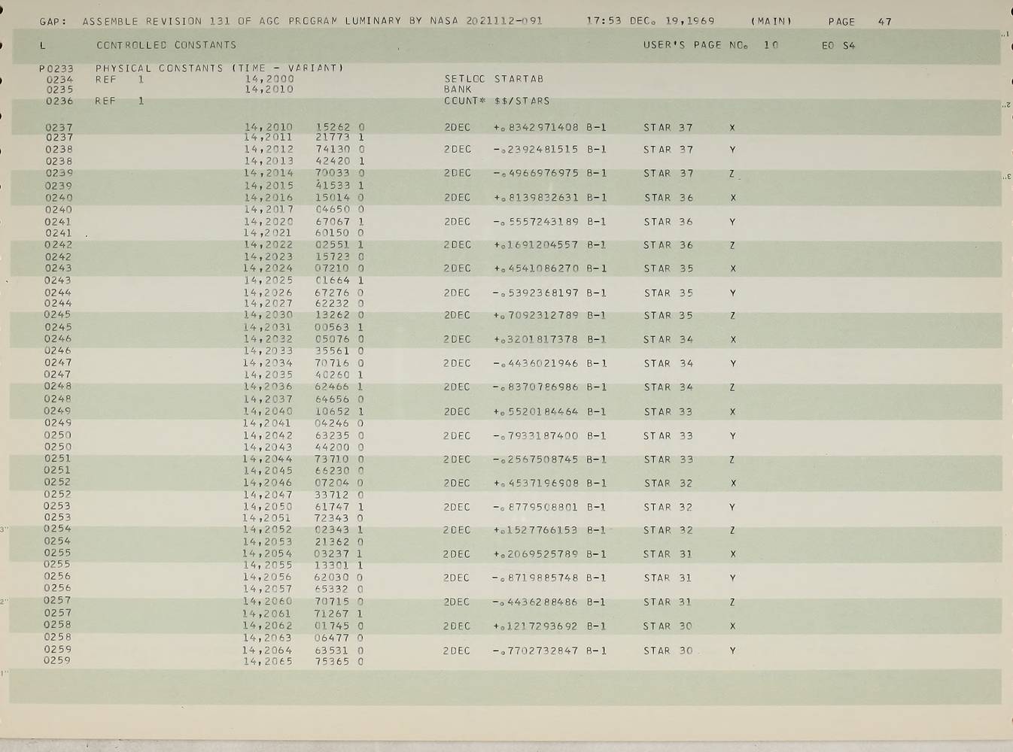Select the octal word "62232"
The height and width of the screenshot is (752, 1013).
click(x=332, y=304)
